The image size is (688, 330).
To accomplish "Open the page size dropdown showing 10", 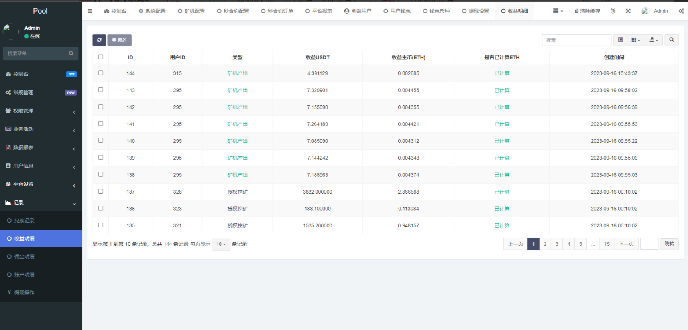I will tap(221, 244).
